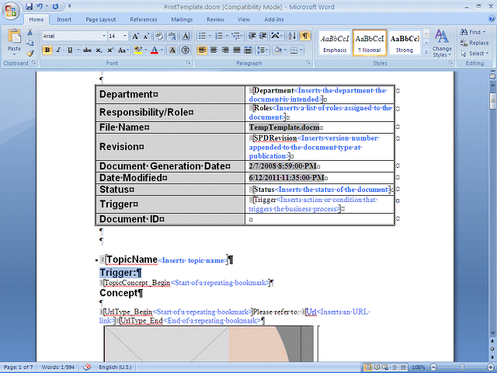Click the vertical scrollbar thumb

pos(493,100)
